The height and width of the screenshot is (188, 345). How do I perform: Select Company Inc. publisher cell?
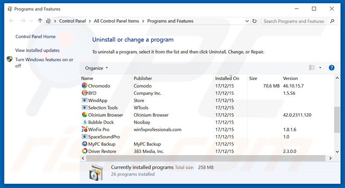pos(148,93)
